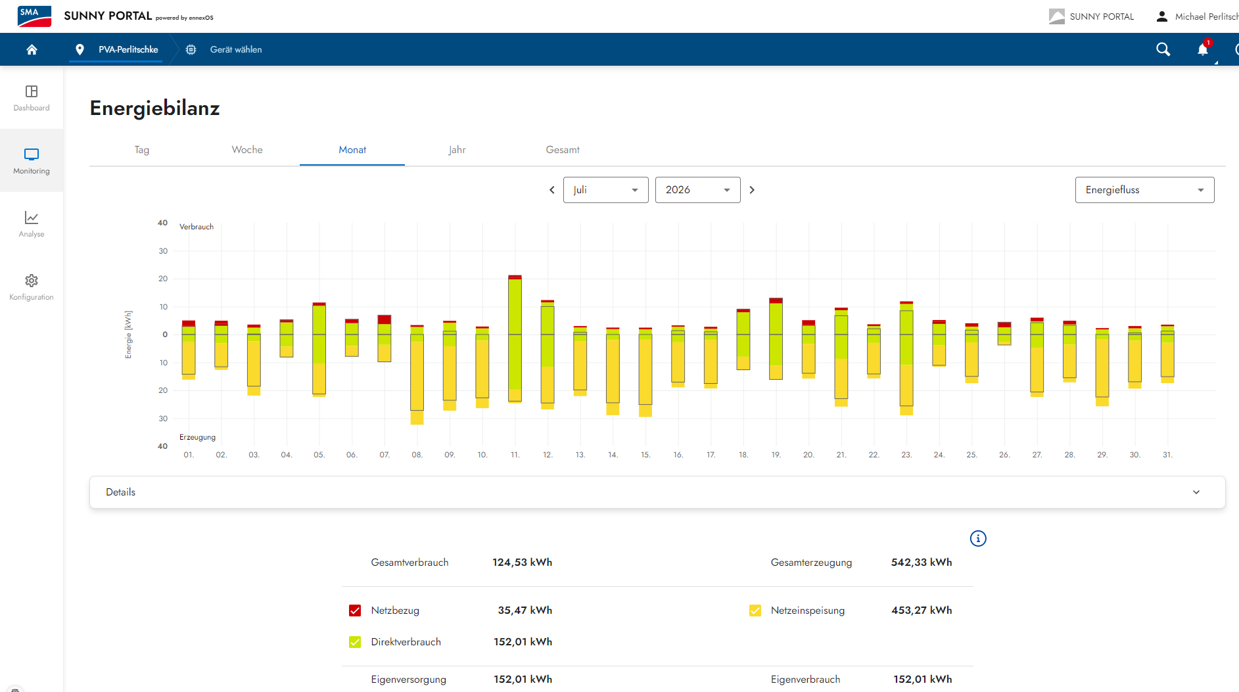Click the blue info icon below Details
The height and width of the screenshot is (692, 1239).
pyautogui.click(x=978, y=539)
